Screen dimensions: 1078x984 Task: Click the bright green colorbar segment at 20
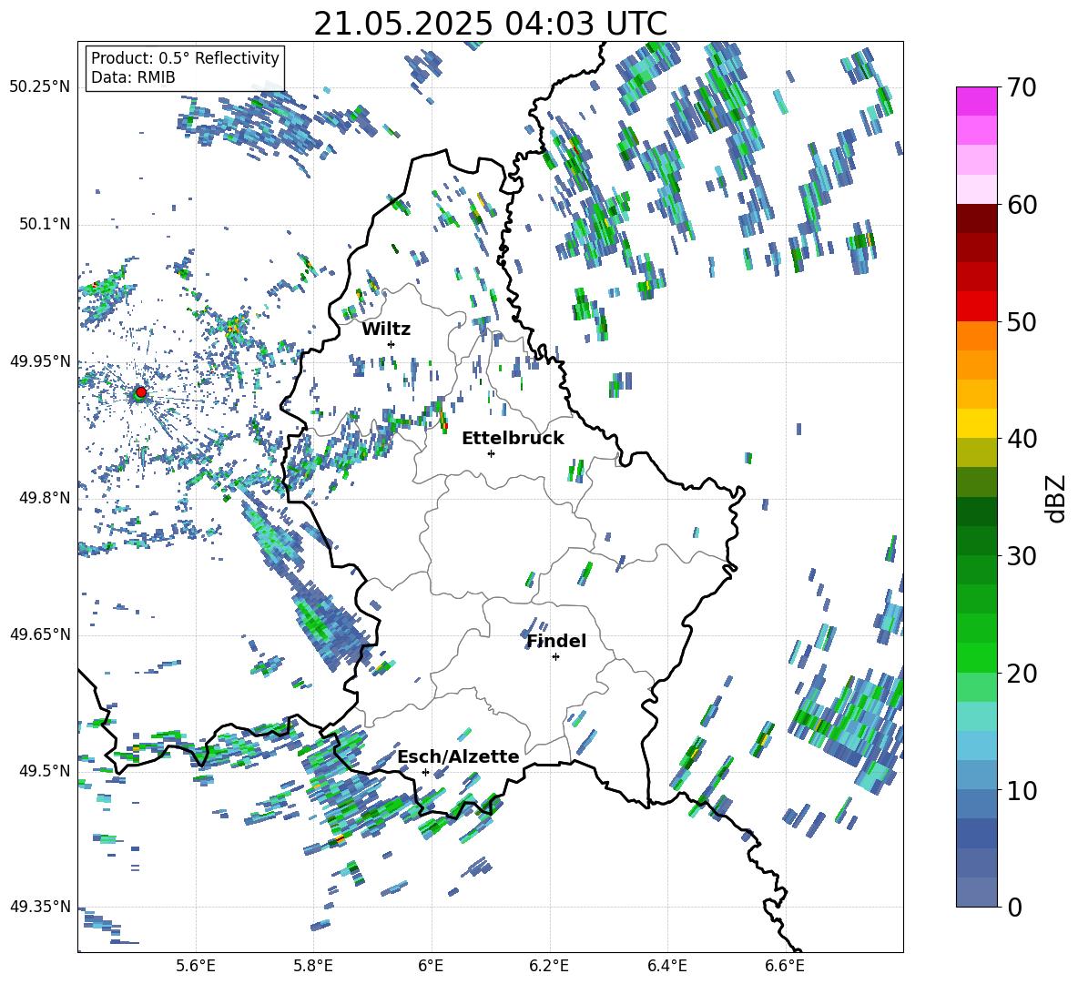976,657
